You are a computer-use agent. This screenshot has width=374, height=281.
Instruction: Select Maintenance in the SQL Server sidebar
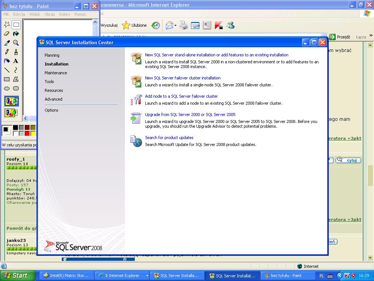click(x=56, y=73)
